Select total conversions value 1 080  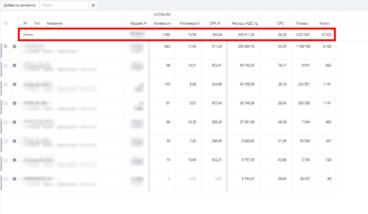tap(166, 34)
